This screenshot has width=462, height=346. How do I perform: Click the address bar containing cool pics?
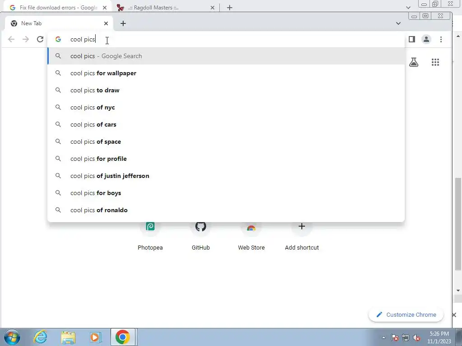point(226,39)
